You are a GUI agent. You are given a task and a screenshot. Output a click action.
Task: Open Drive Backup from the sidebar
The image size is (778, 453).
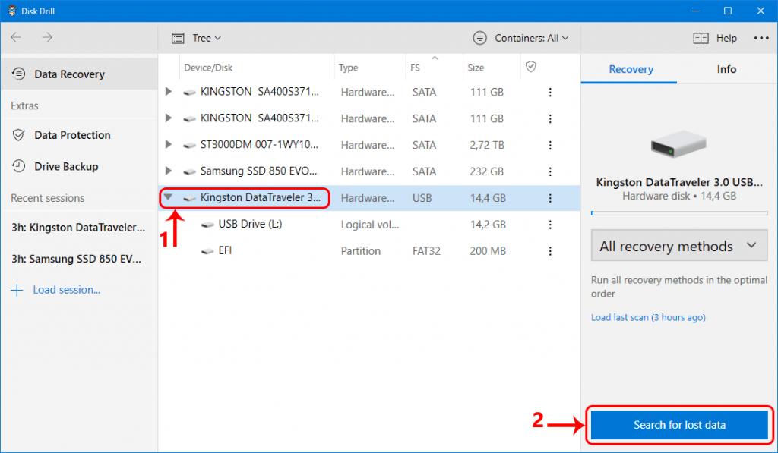[65, 166]
